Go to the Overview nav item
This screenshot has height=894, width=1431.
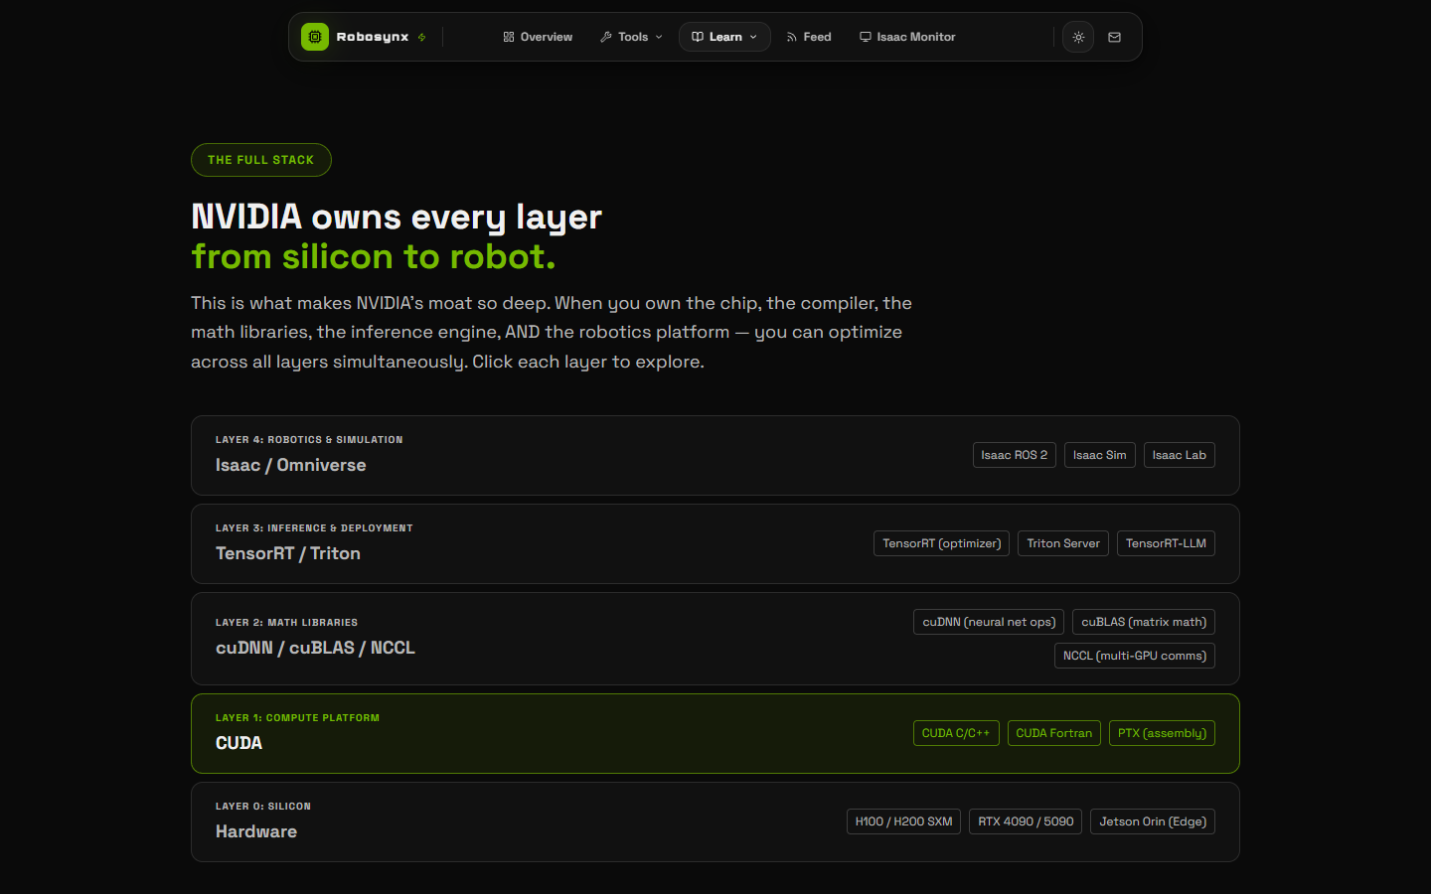[x=546, y=37]
